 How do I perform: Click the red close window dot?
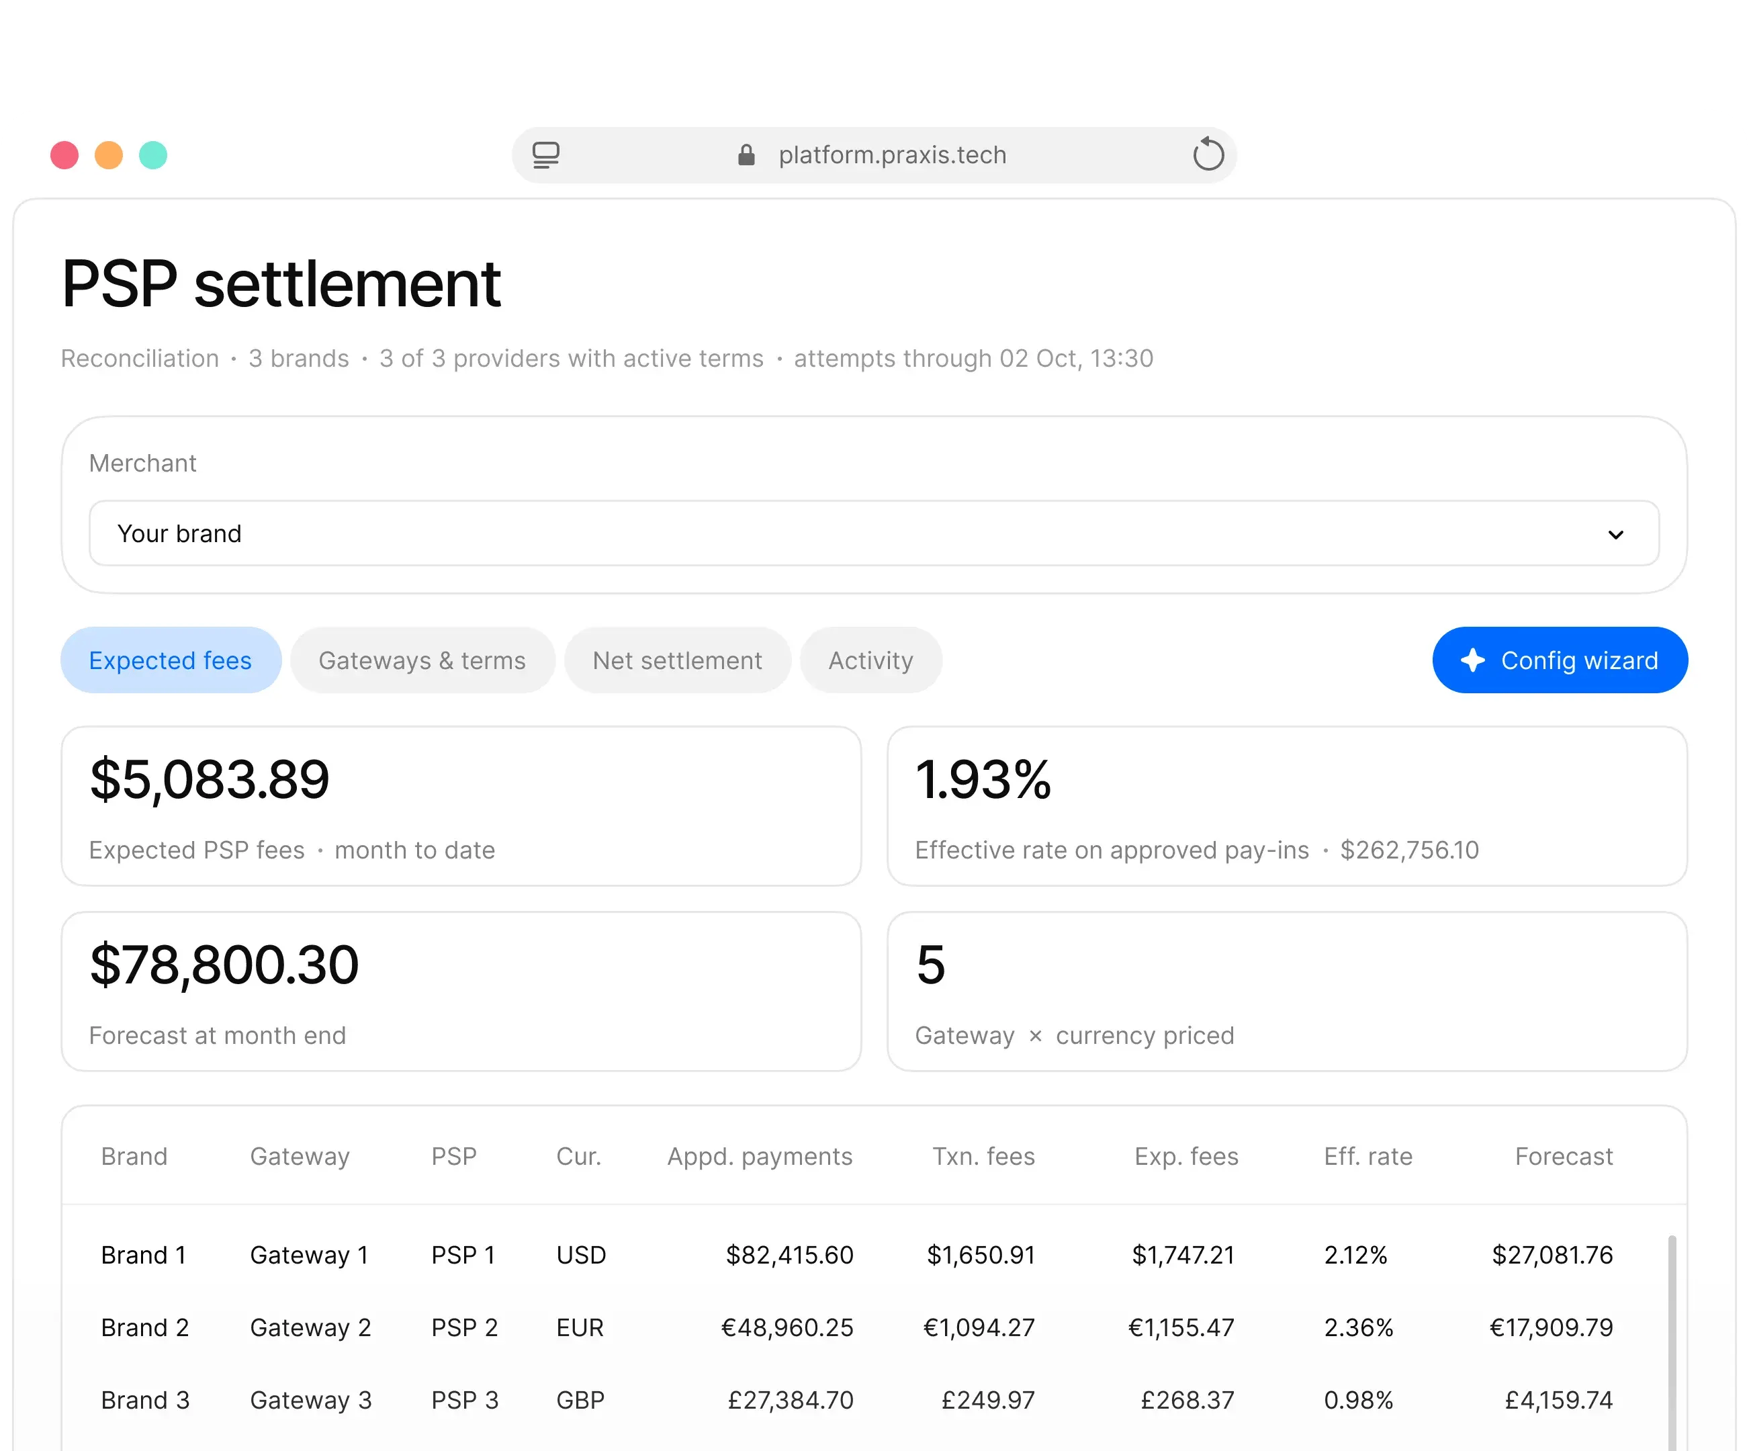tap(64, 155)
